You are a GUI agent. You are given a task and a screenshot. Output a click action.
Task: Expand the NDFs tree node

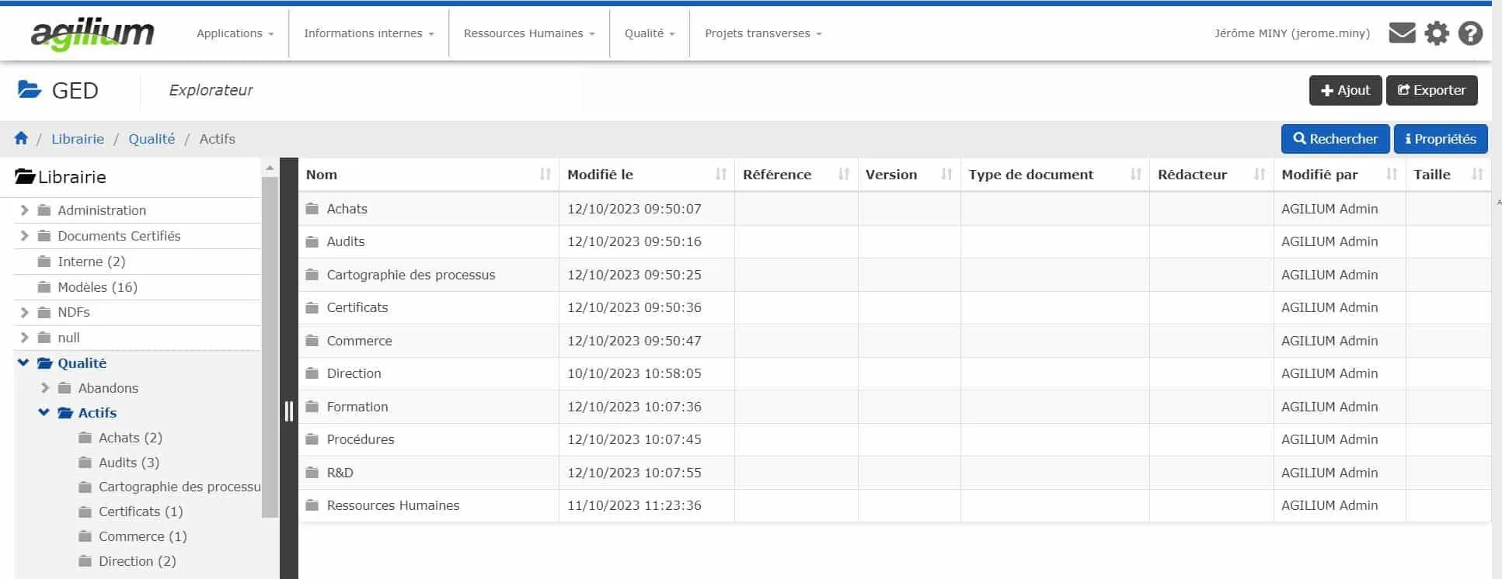pyautogui.click(x=24, y=312)
